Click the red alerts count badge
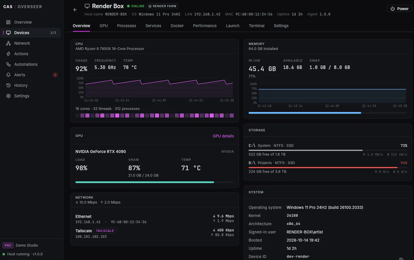Image resolution: width=414 pixels, height=260 pixels. 55,75
